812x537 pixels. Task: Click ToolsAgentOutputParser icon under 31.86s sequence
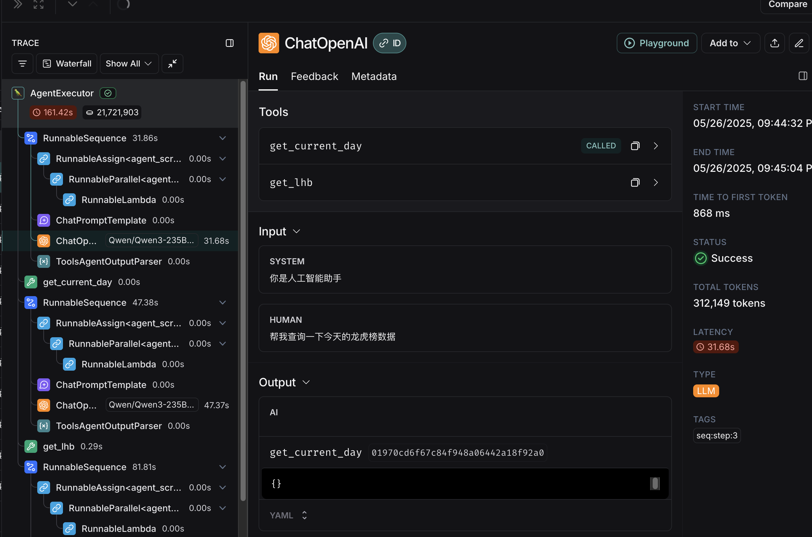point(44,261)
